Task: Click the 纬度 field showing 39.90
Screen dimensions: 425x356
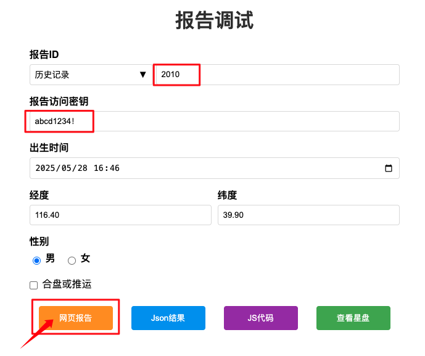Action: coord(308,215)
